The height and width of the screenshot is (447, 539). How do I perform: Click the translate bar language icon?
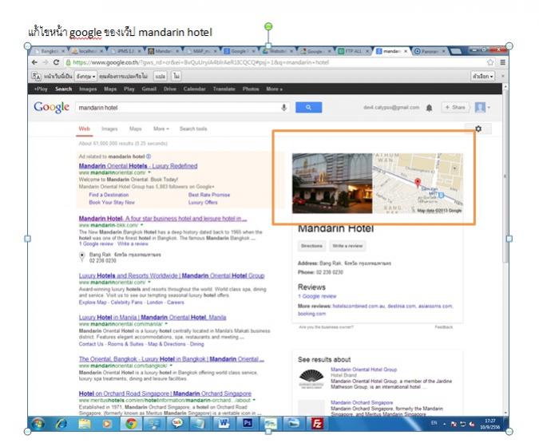[x=36, y=77]
